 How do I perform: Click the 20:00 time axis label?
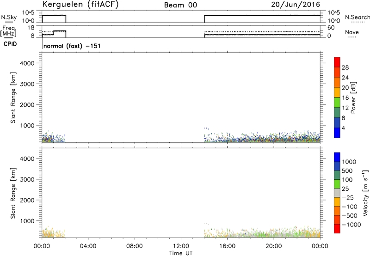click(x=273, y=246)
